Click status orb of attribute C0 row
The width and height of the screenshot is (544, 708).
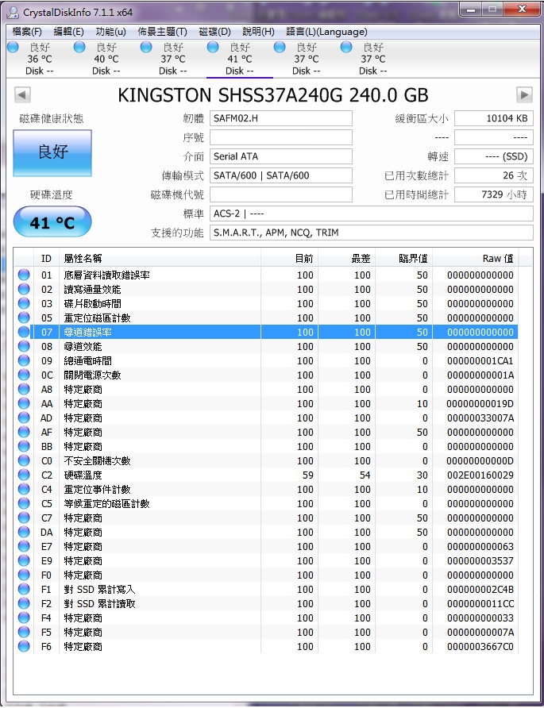24,460
